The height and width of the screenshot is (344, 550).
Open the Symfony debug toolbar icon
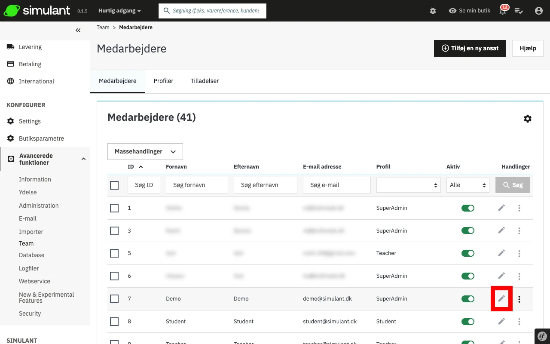pos(542,336)
